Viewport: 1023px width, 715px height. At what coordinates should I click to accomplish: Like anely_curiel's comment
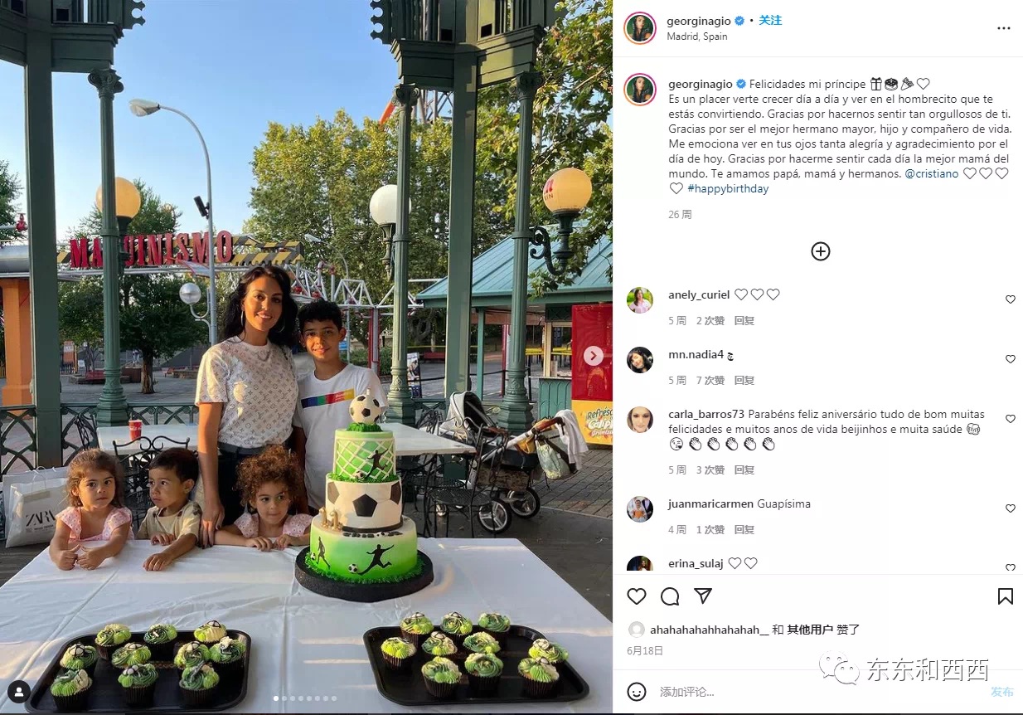coord(1010,299)
